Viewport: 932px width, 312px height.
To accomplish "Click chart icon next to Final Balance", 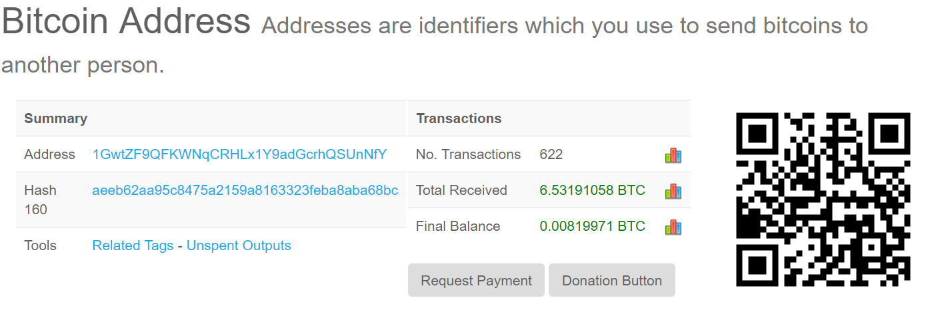I will click(x=673, y=228).
